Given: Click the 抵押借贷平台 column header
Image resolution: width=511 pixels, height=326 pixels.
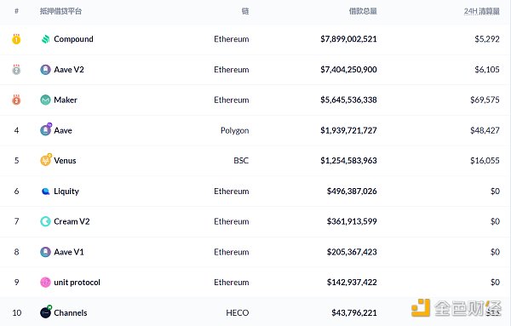Looking at the screenshot, I should 60,11.
